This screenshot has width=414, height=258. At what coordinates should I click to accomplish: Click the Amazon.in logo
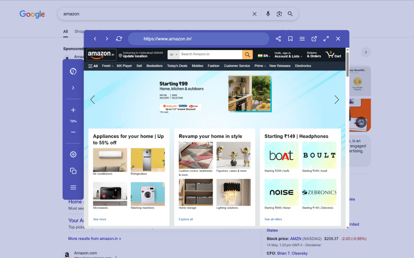pos(101,55)
